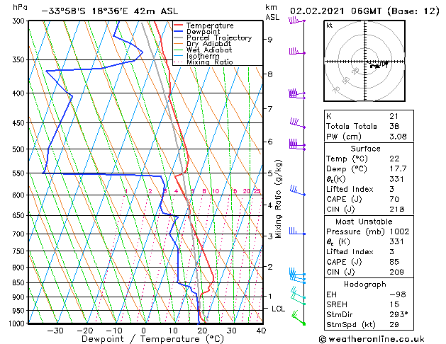The height and width of the screenshot is (344, 446).
Task: Click the 0 temperature axis label
Action: (144, 331)
